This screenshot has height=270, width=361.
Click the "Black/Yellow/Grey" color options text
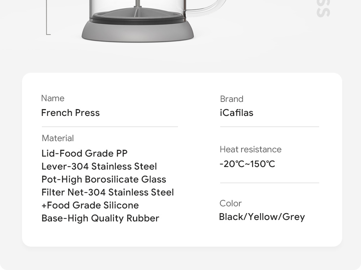click(x=262, y=217)
